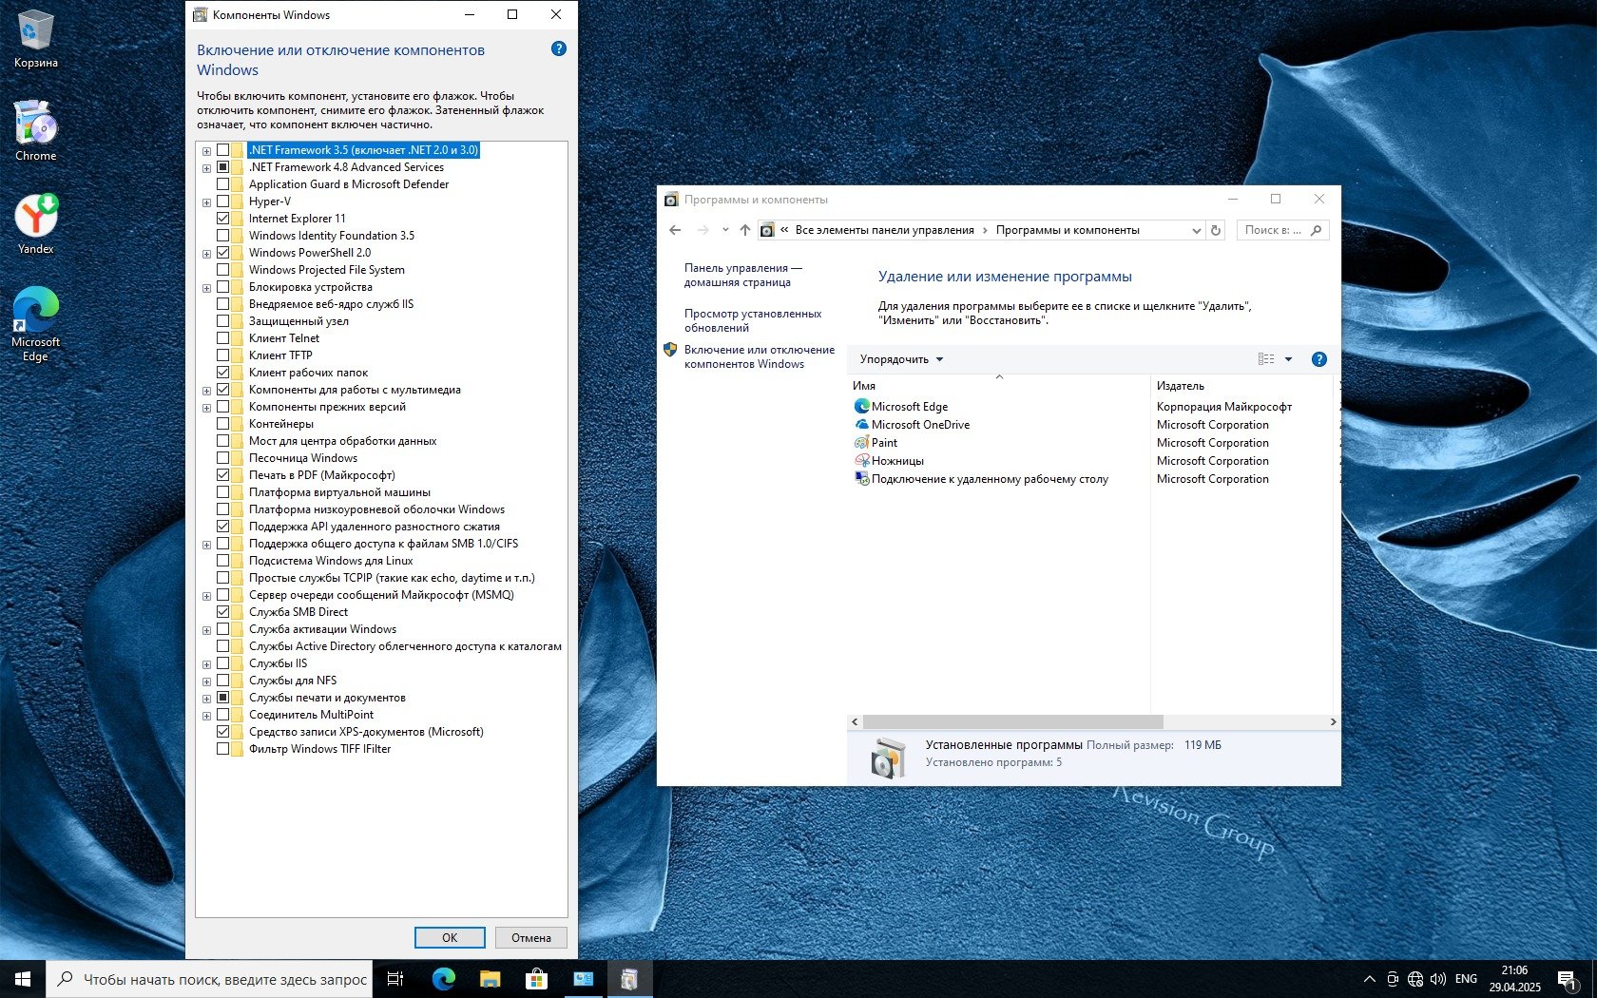
Task: Sort by the Издатель column header
Action: point(1181,386)
